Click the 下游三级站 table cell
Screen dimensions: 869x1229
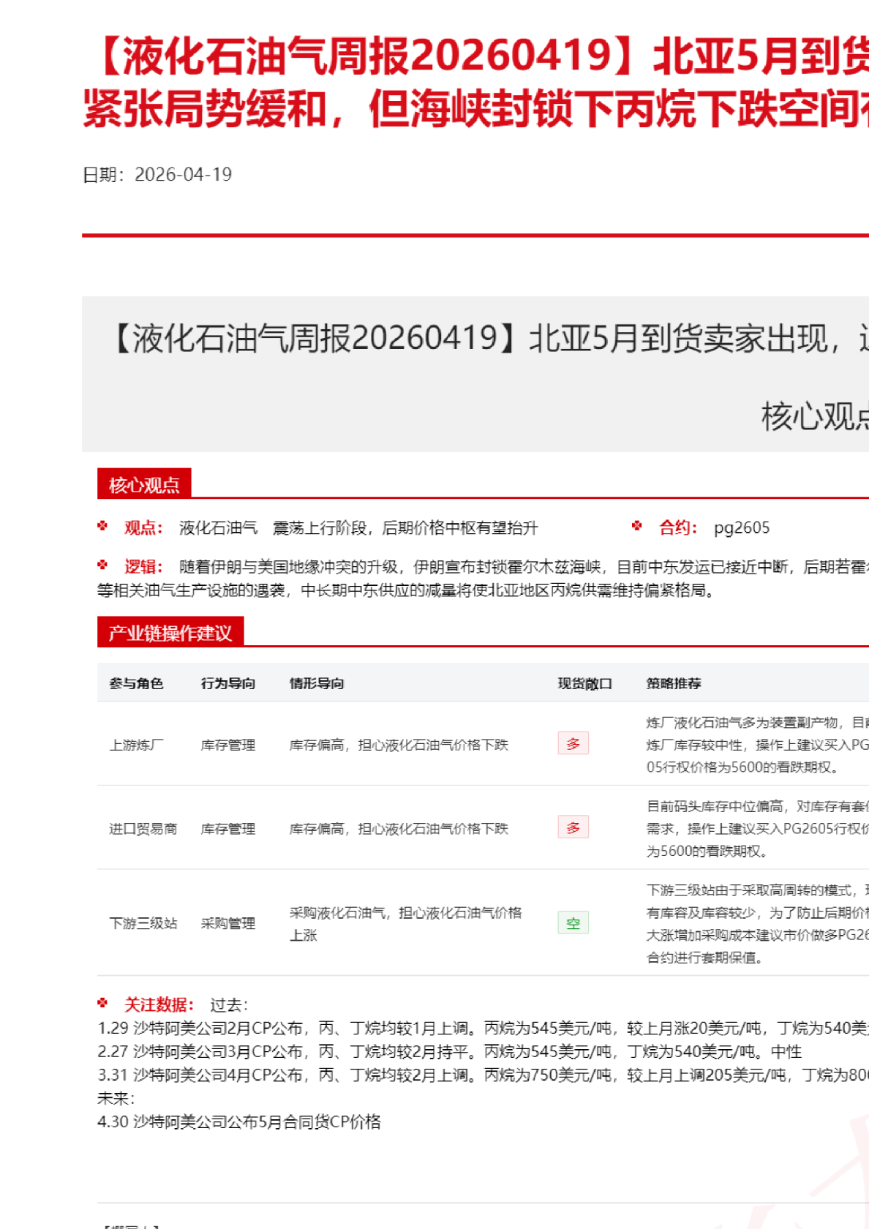[143, 923]
